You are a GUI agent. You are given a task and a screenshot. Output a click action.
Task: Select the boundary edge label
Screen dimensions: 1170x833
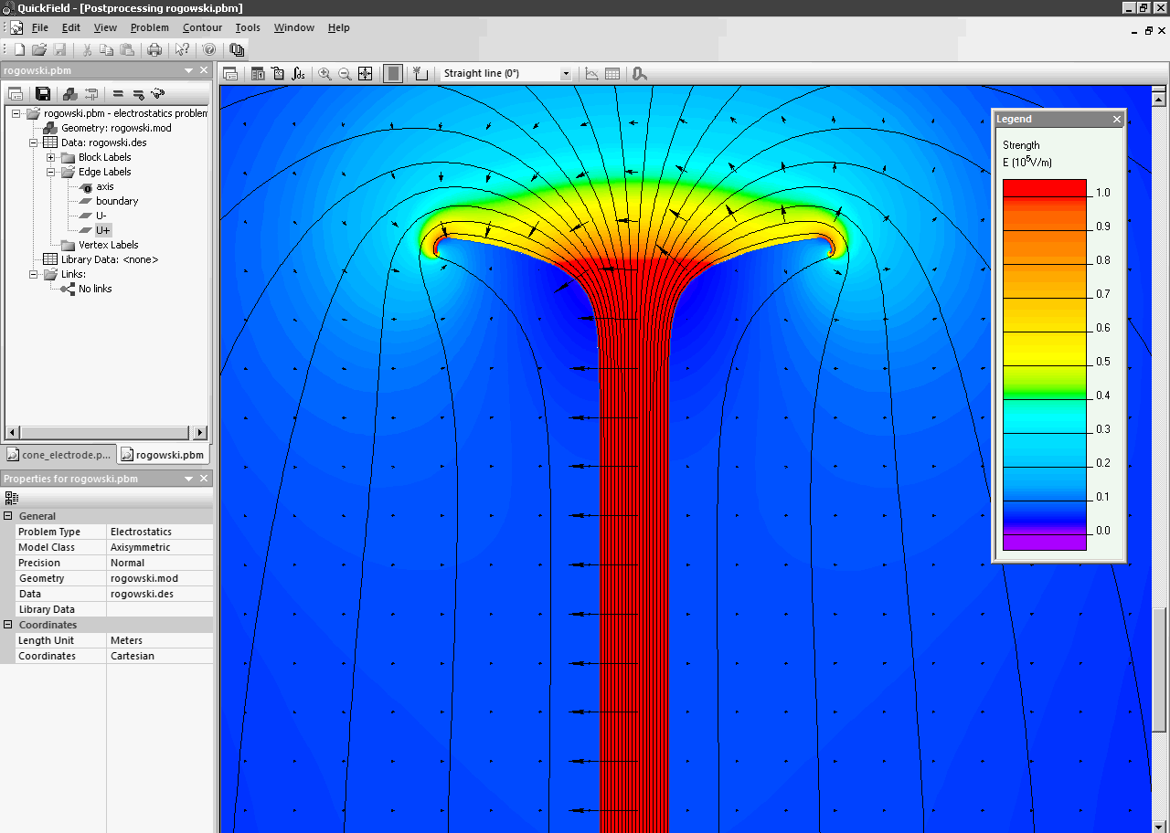(x=117, y=201)
